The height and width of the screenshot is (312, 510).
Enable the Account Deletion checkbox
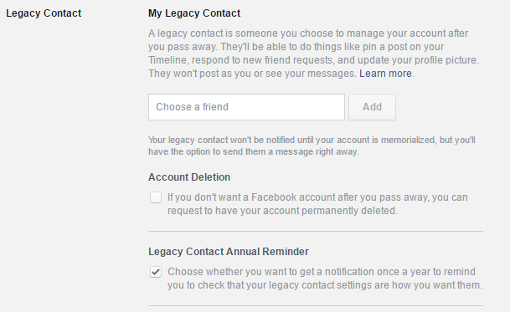click(x=156, y=197)
